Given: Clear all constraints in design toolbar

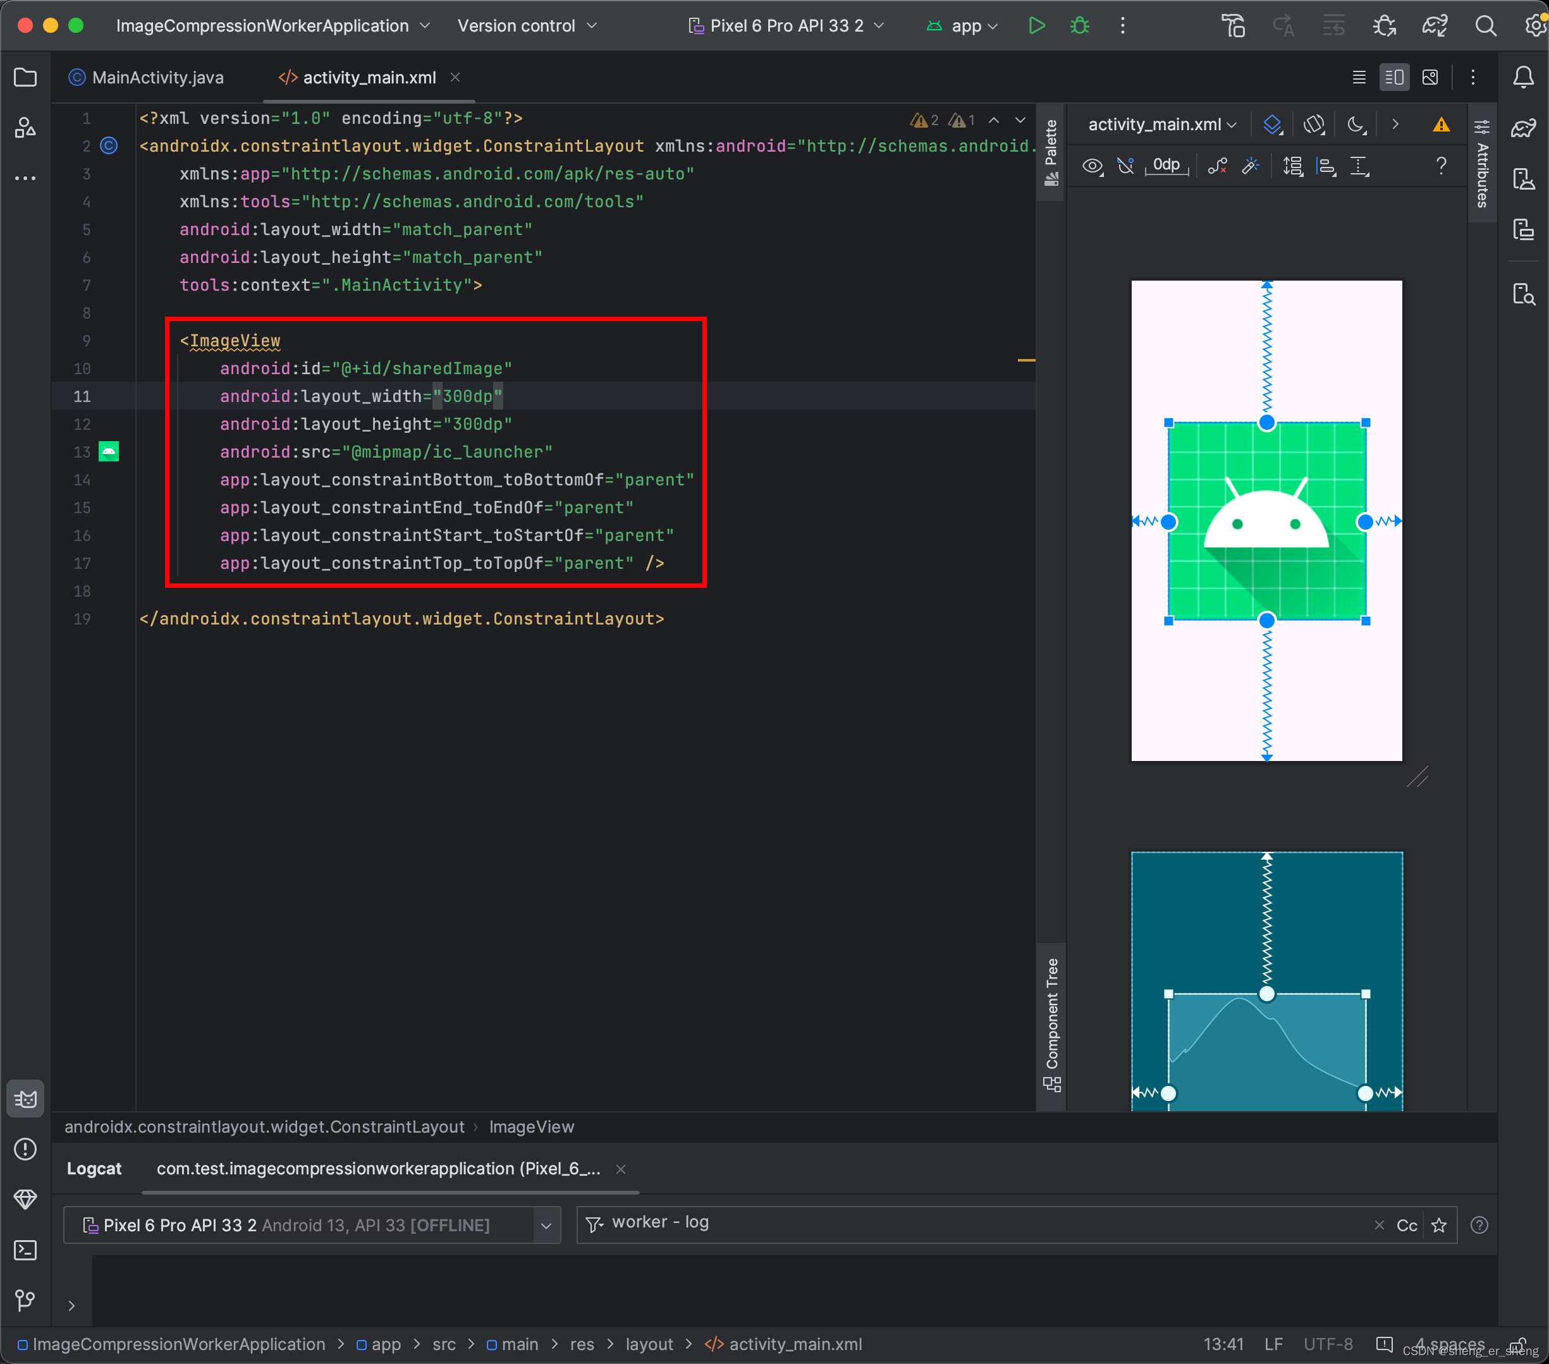Looking at the screenshot, I should pyautogui.click(x=1217, y=166).
